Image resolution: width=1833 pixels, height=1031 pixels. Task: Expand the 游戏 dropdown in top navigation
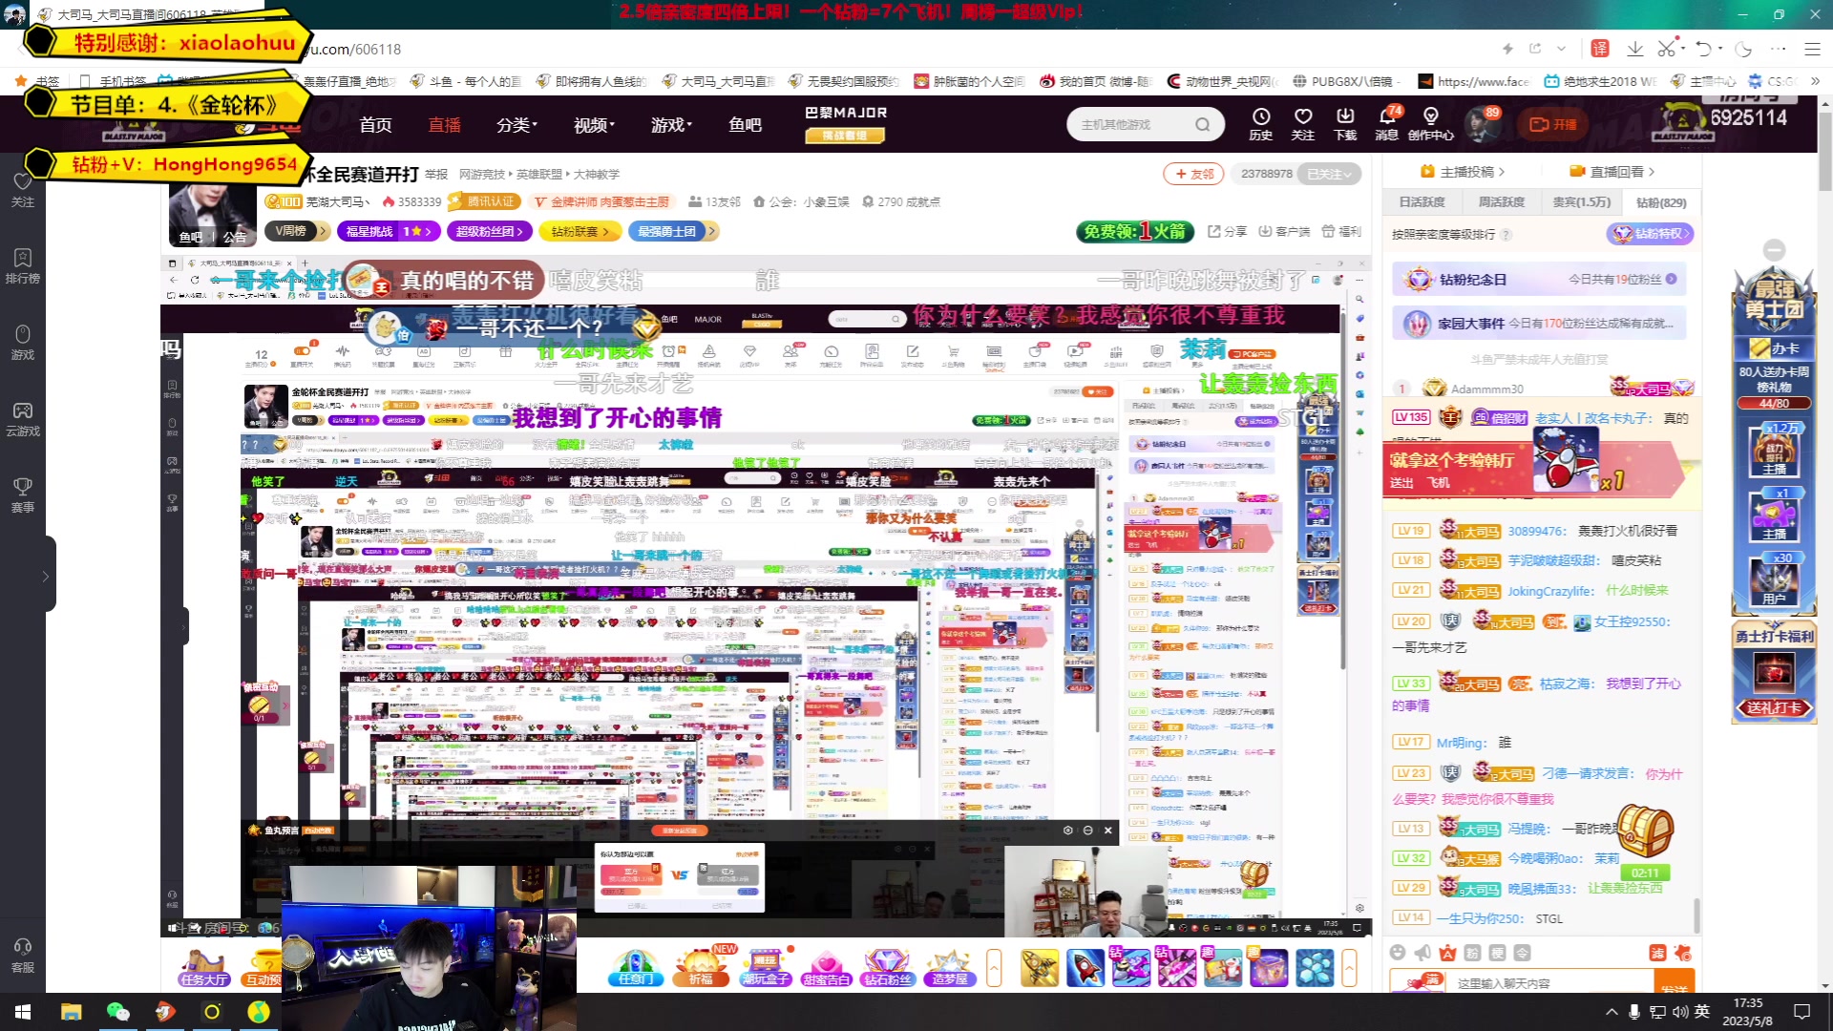[671, 125]
